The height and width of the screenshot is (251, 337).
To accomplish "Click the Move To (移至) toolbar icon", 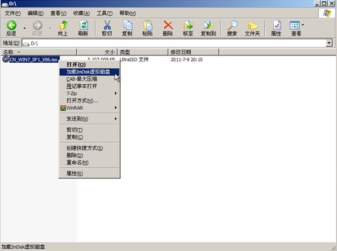I will 188,25.
